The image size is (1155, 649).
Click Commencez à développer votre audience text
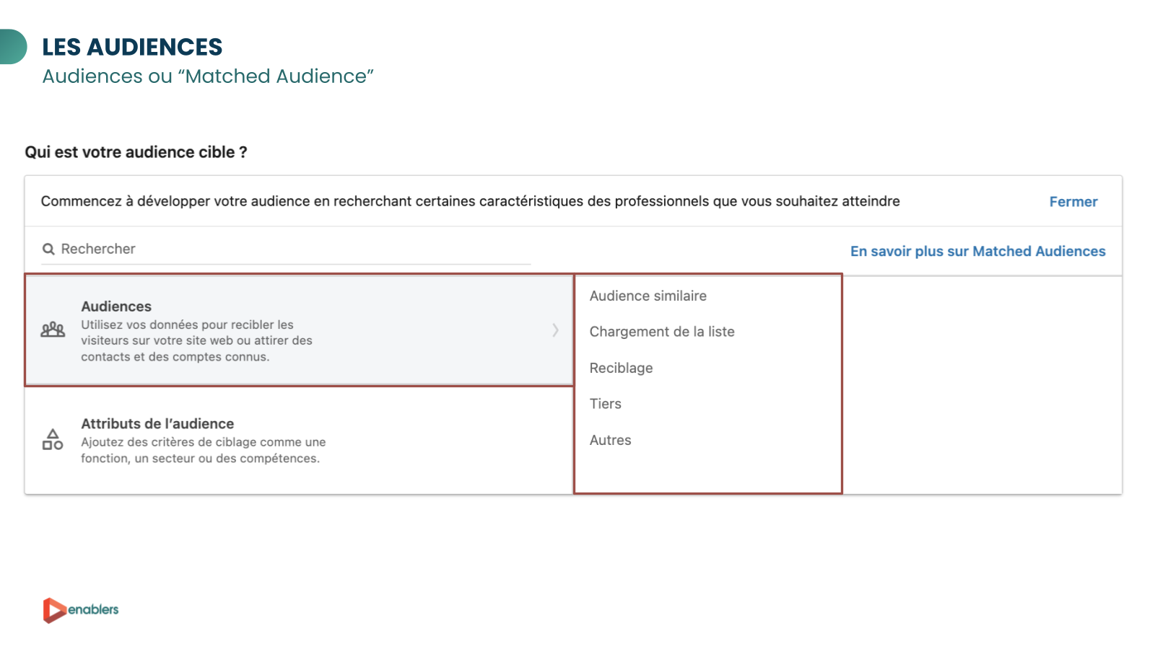pos(470,201)
